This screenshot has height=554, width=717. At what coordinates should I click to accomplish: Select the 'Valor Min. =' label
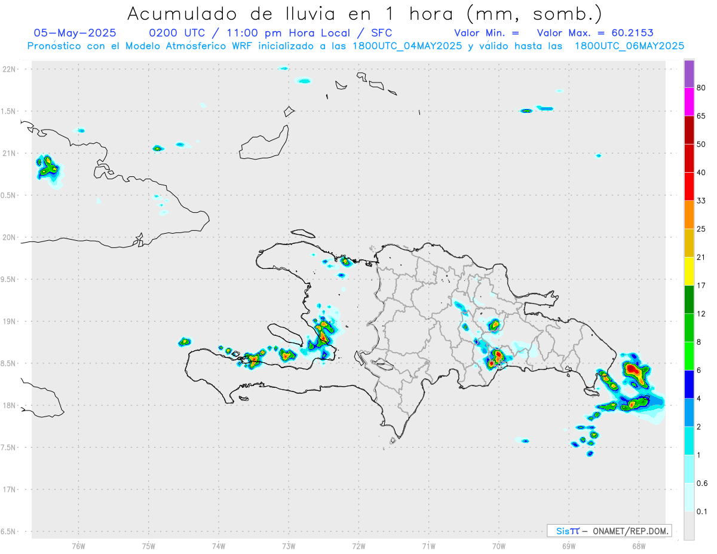coord(486,33)
